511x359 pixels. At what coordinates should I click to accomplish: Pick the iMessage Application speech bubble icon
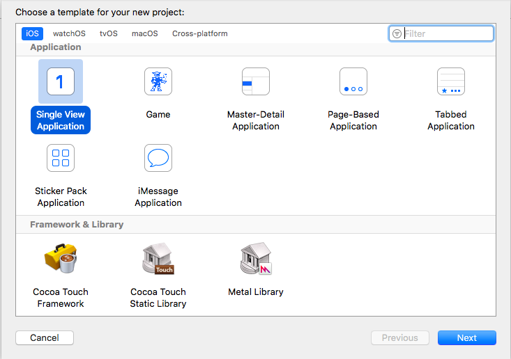coord(158,158)
